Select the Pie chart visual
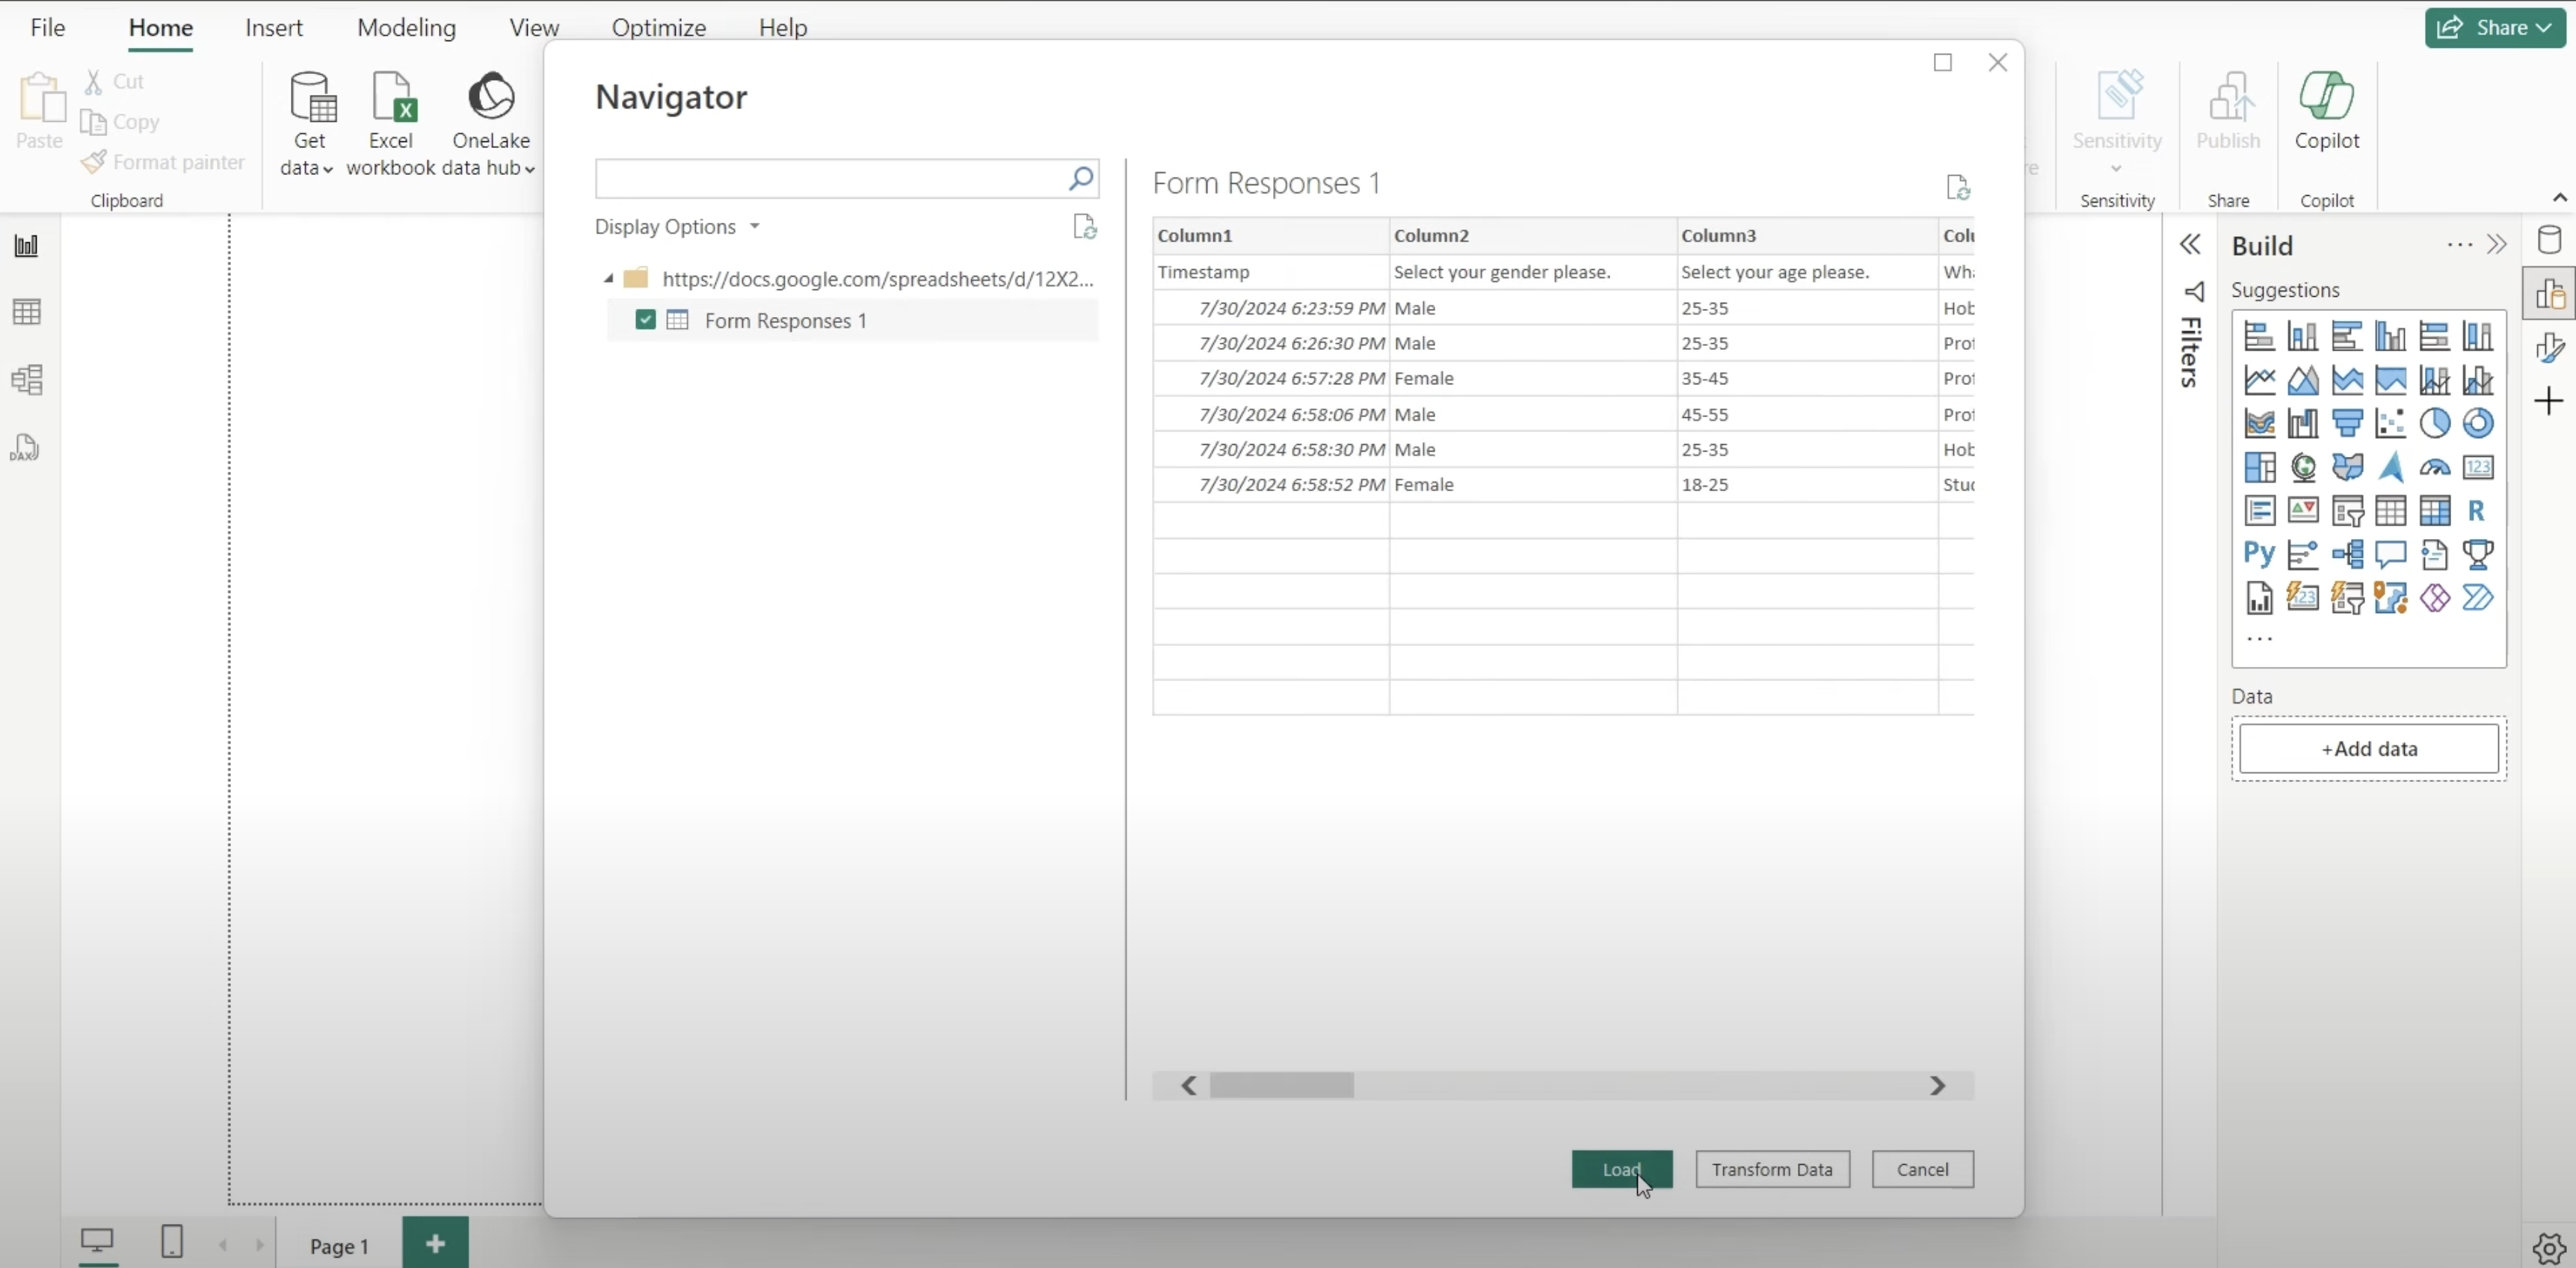The width and height of the screenshot is (2576, 1268). click(x=2434, y=423)
